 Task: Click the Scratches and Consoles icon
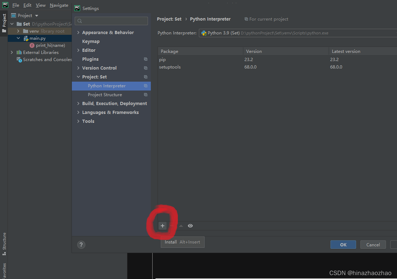tap(19, 60)
